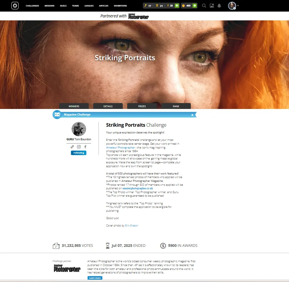The height and width of the screenshot is (282, 289).
Task: Open guru's website link icon
Action: (72, 147)
